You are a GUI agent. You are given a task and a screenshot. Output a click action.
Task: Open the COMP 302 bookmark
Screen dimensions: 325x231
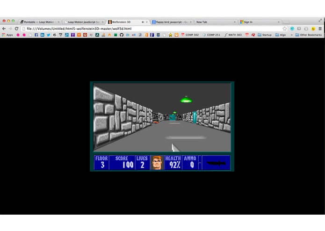pos(190,35)
